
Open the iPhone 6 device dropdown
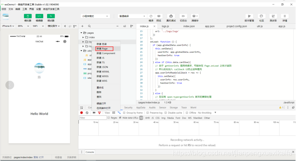(x=8, y=26)
